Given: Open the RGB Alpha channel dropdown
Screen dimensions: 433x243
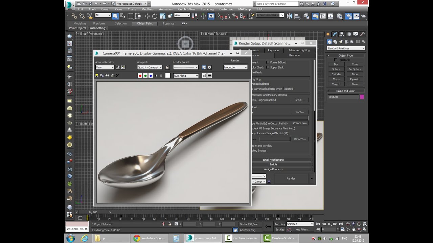Looking at the screenshot, I should point(186,76).
